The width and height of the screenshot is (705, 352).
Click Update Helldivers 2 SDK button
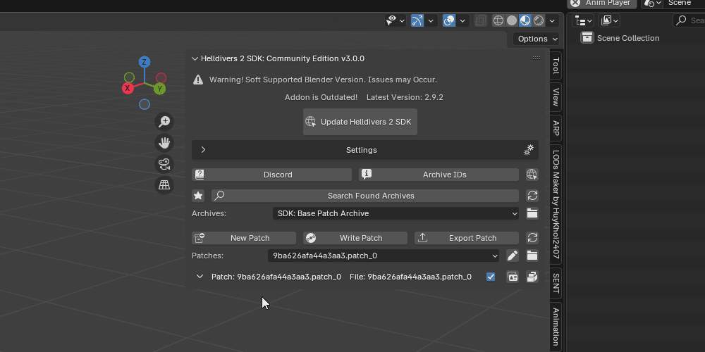click(360, 122)
